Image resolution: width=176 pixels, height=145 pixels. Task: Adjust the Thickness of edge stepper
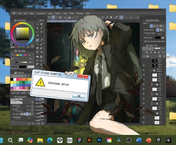pyautogui.click(x=161, y=34)
